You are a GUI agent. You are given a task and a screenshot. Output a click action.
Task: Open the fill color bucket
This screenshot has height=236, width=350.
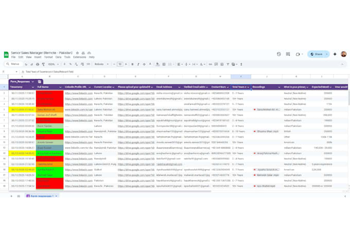pos(157,64)
